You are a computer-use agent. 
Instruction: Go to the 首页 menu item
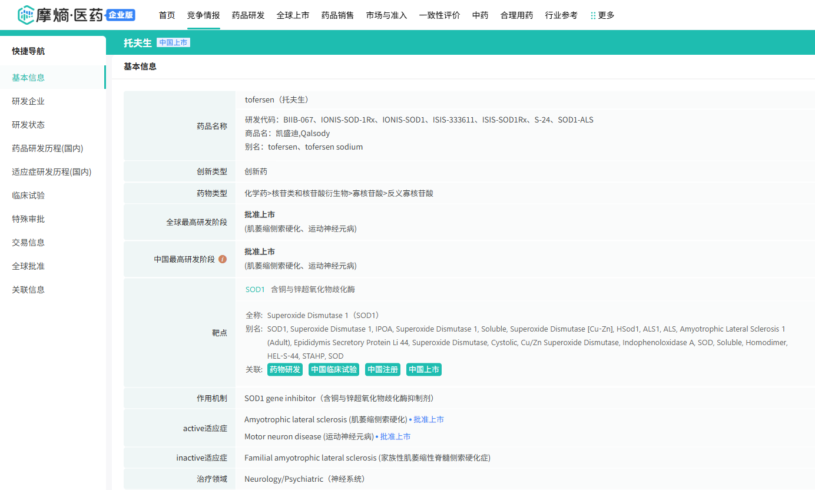[x=167, y=15]
